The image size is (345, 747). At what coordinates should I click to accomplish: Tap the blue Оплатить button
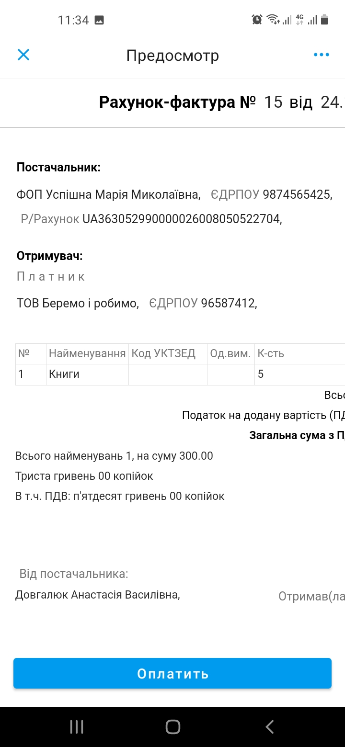(x=172, y=673)
